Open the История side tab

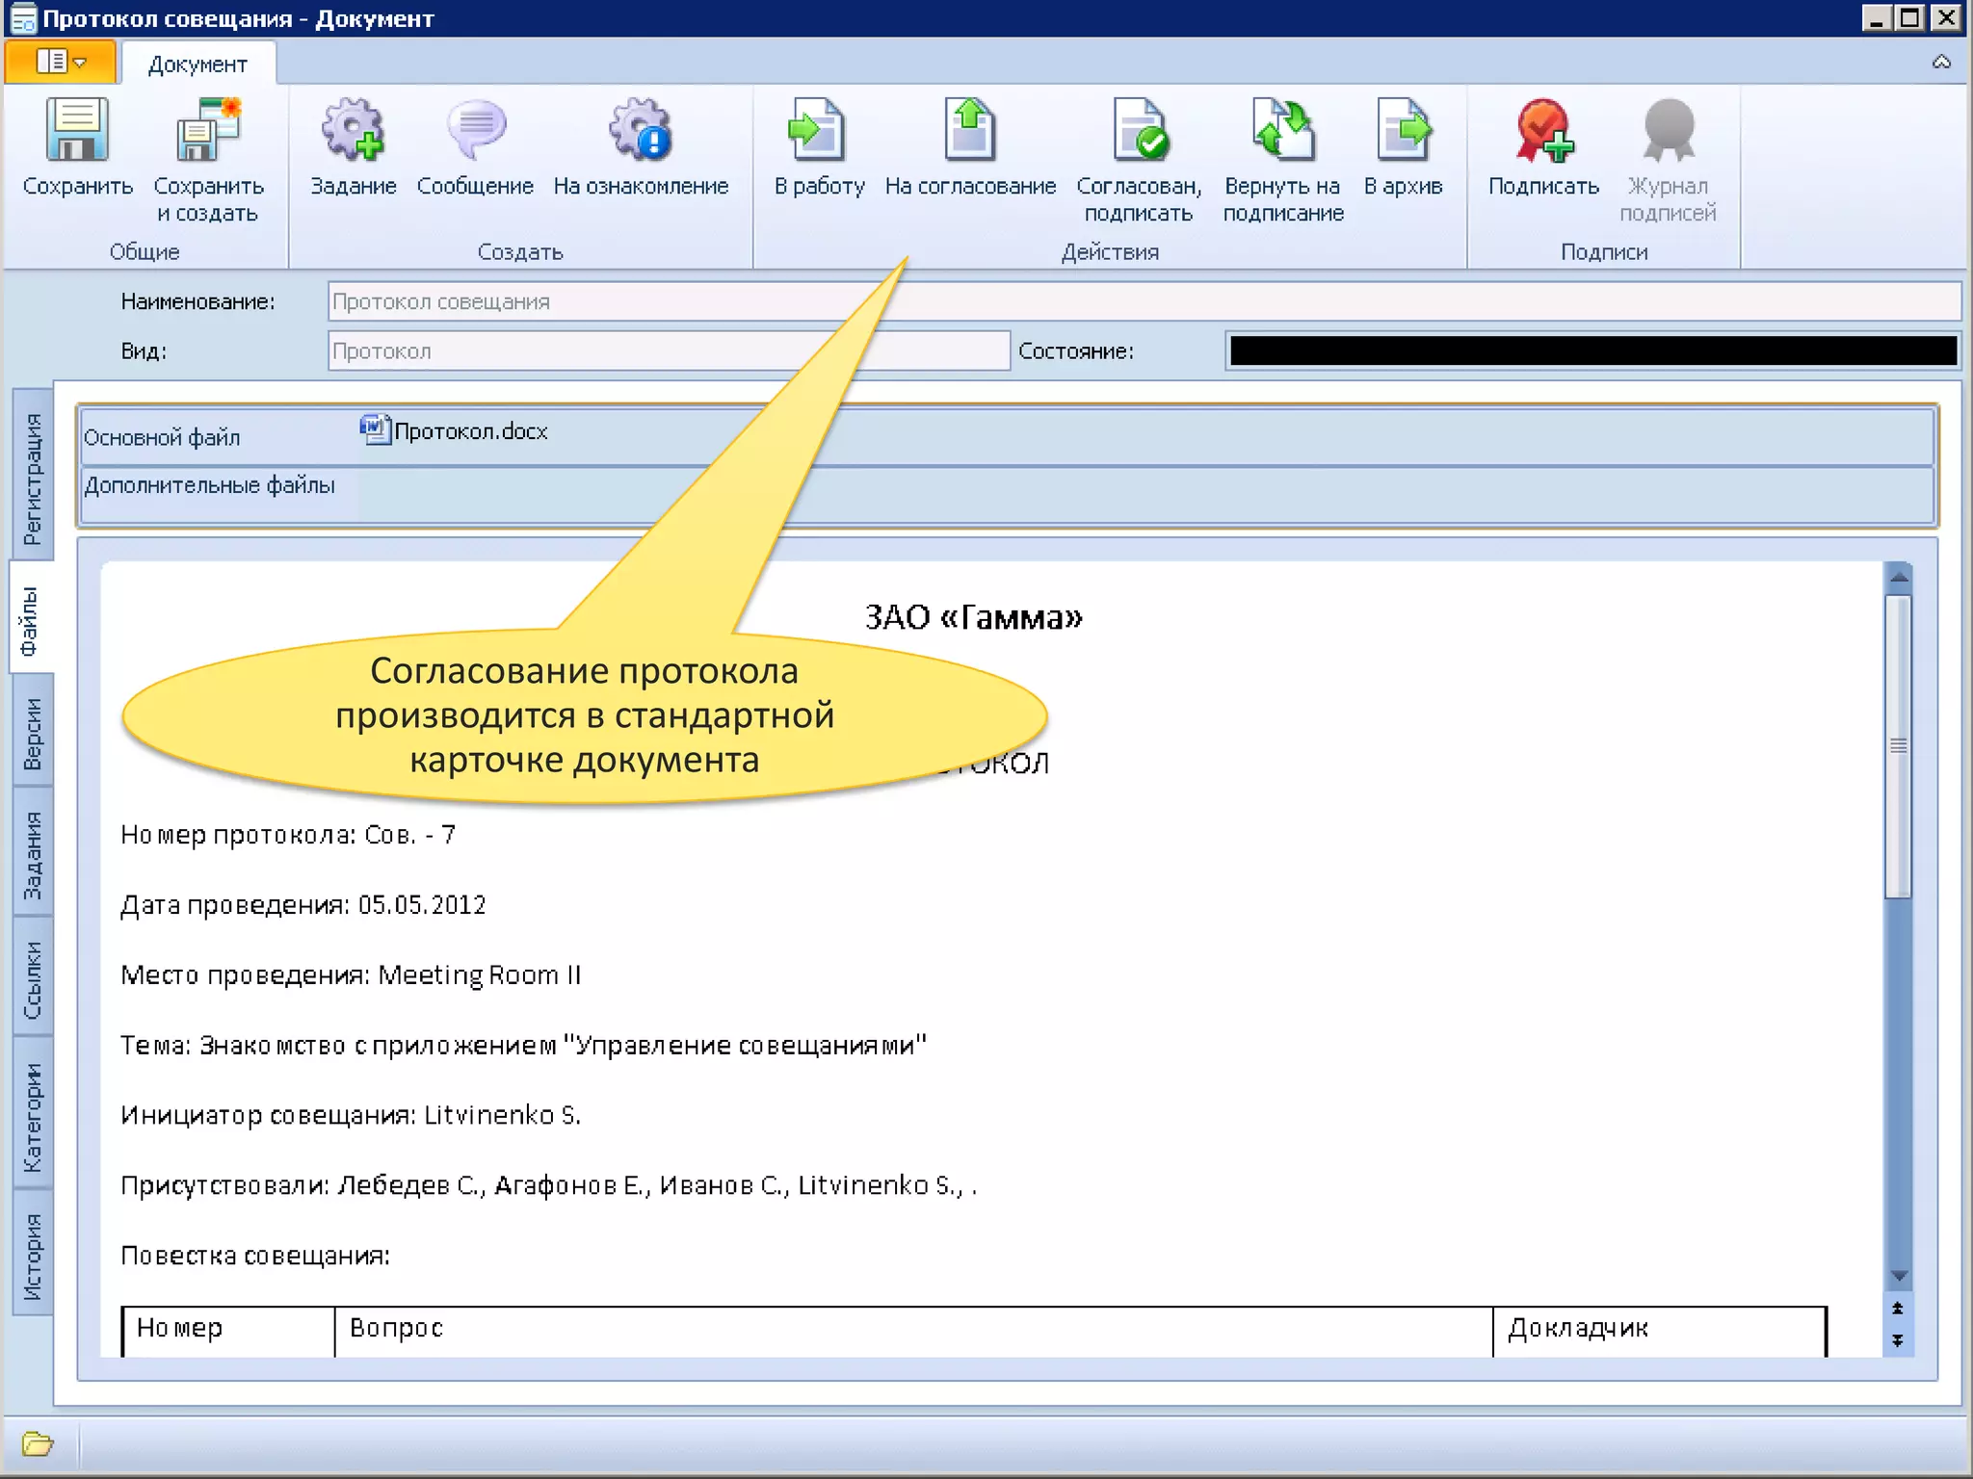33,1255
